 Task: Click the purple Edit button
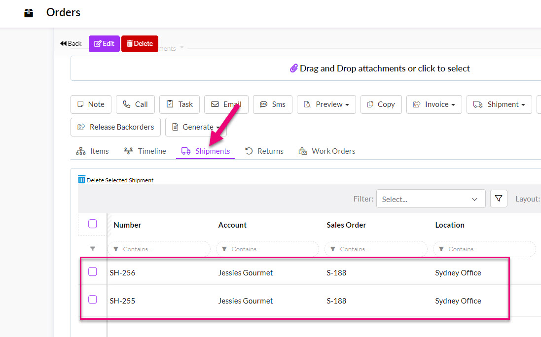(104, 44)
